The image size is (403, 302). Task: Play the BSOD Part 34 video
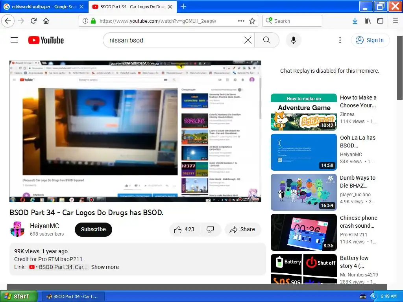135,131
